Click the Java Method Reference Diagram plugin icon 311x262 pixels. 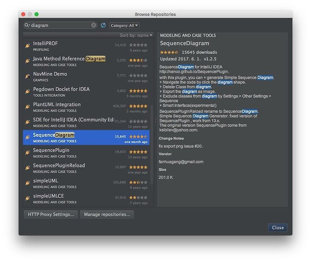28,61
